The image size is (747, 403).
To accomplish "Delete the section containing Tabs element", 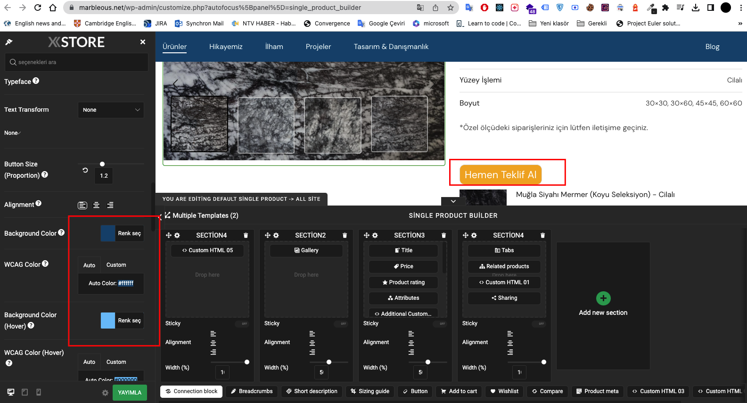I will [x=542, y=235].
